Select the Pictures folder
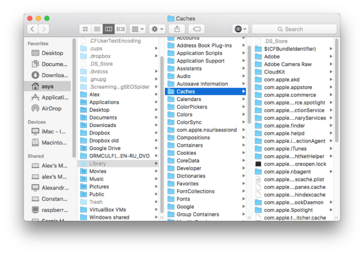The height and width of the screenshot is (255, 364). 118,186
